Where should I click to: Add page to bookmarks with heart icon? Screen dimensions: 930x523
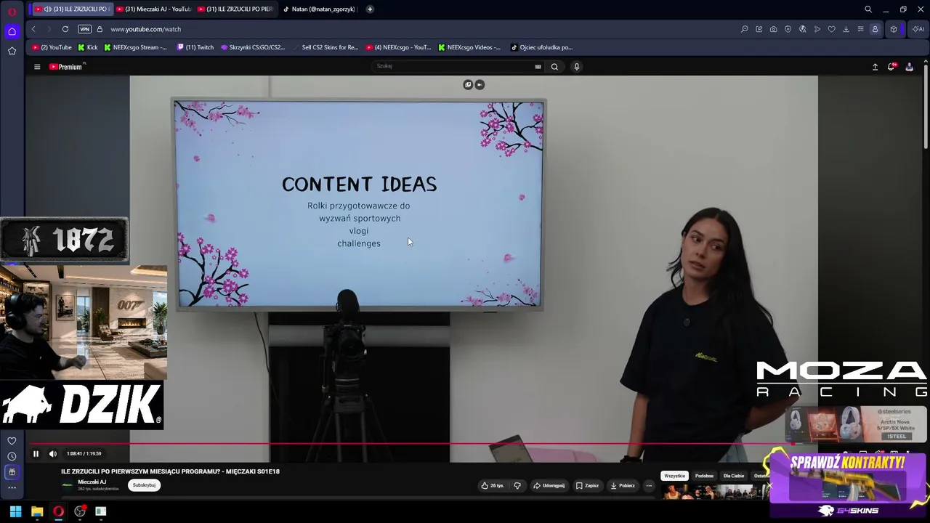click(x=832, y=29)
